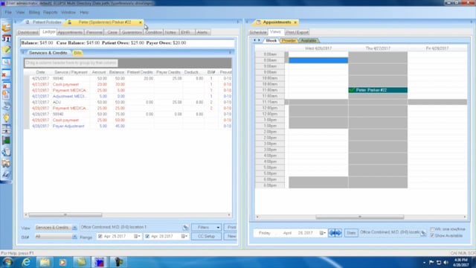This screenshot has width=476, height=268.
Task: Select the Provider view tab
Action: [289, 40]
